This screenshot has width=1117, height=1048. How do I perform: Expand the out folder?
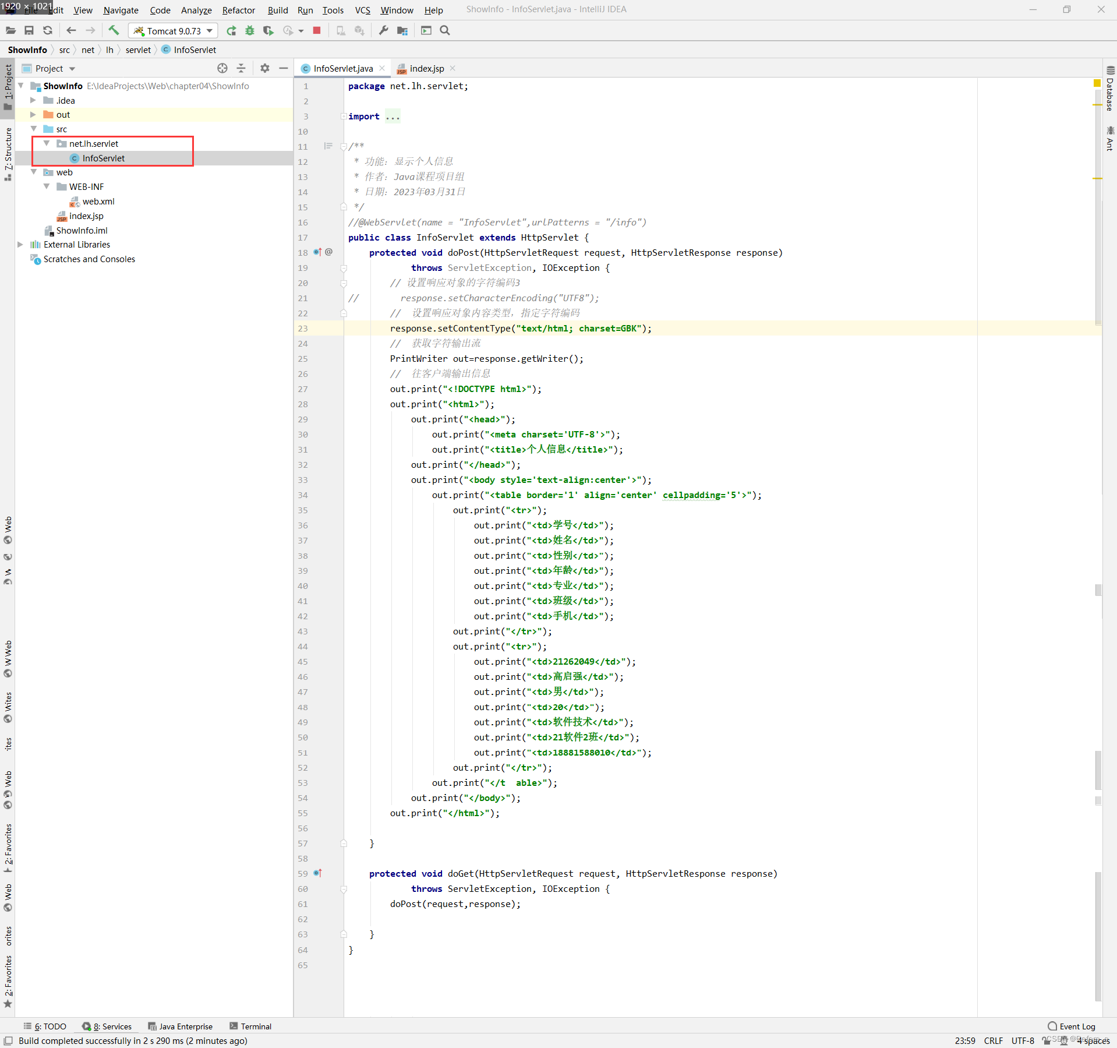point(33,115)
